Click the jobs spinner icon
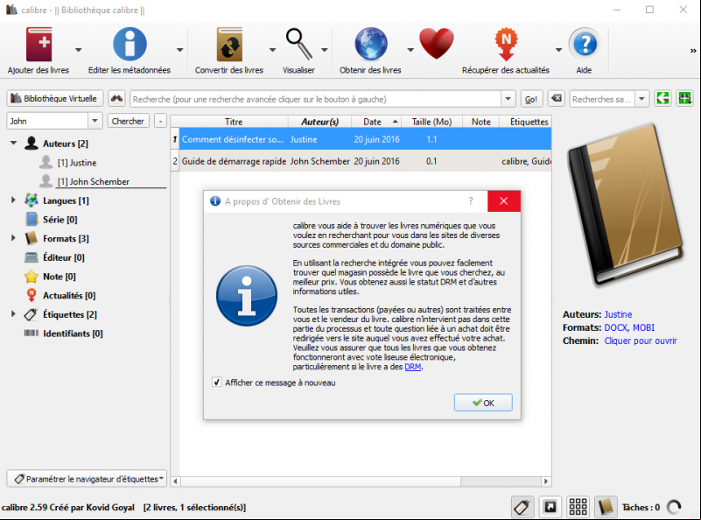This screenshot has width=701, height=520. pos(674,507)
